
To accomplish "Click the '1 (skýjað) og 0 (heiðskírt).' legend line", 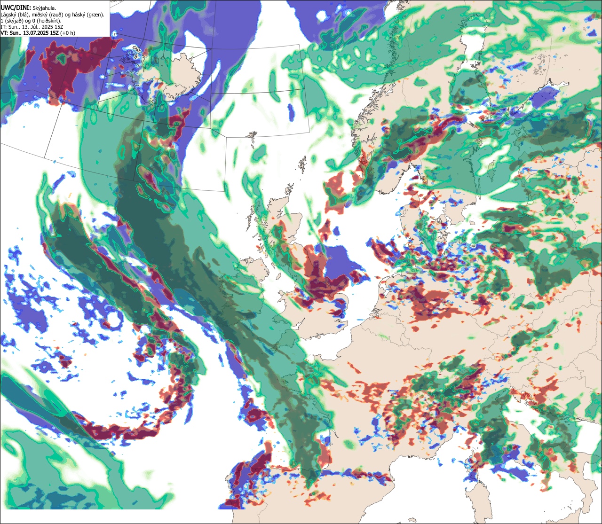I will click(x=31, y=21).
